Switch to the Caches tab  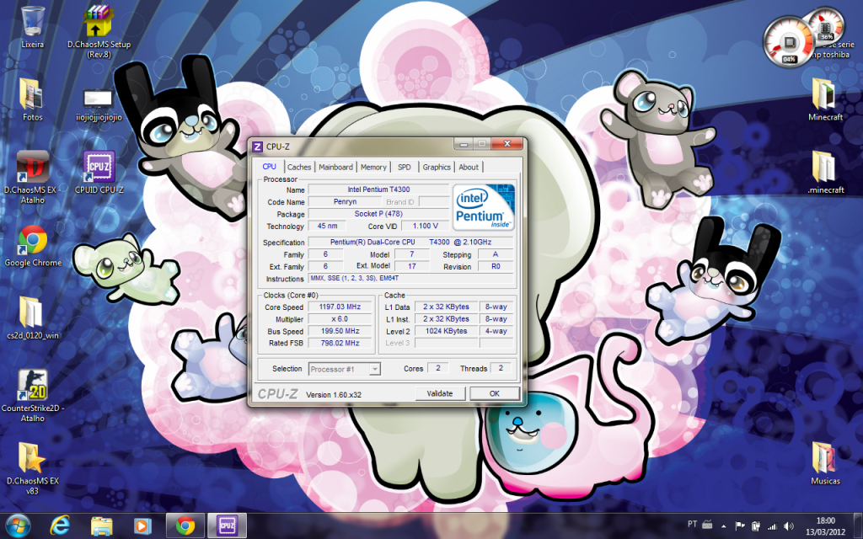pyautogui.click(x=298, y=167)
